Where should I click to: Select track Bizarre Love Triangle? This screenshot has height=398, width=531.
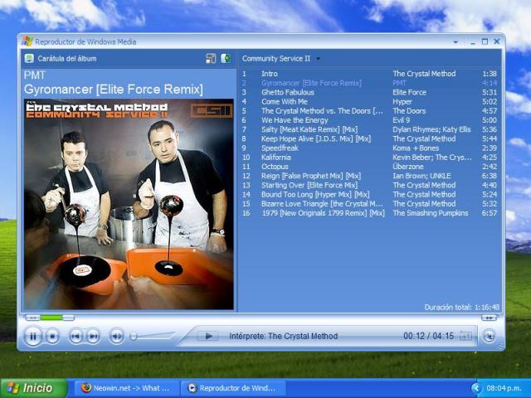[369, 204]
